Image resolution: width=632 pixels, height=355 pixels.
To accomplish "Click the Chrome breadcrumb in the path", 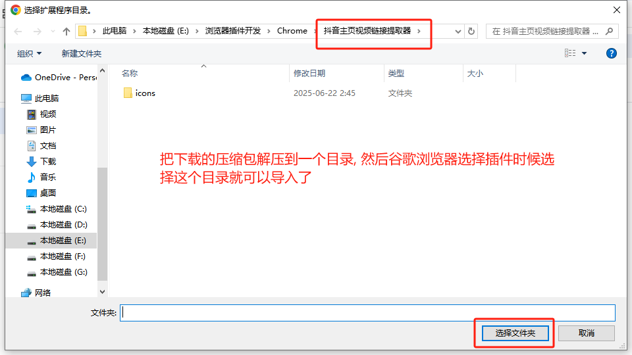I will [292, 31].
